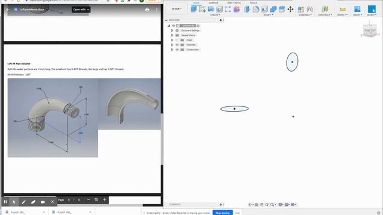
Task: Expand the Named Views node
Action: click(172, 35)
